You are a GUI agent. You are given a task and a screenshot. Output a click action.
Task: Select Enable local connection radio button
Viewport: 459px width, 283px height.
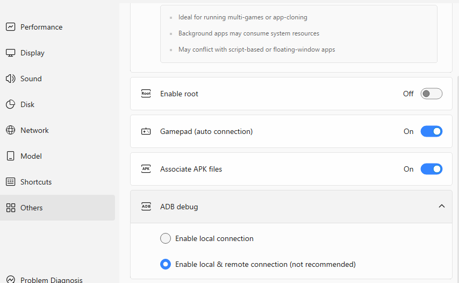[x=166, y=238]
